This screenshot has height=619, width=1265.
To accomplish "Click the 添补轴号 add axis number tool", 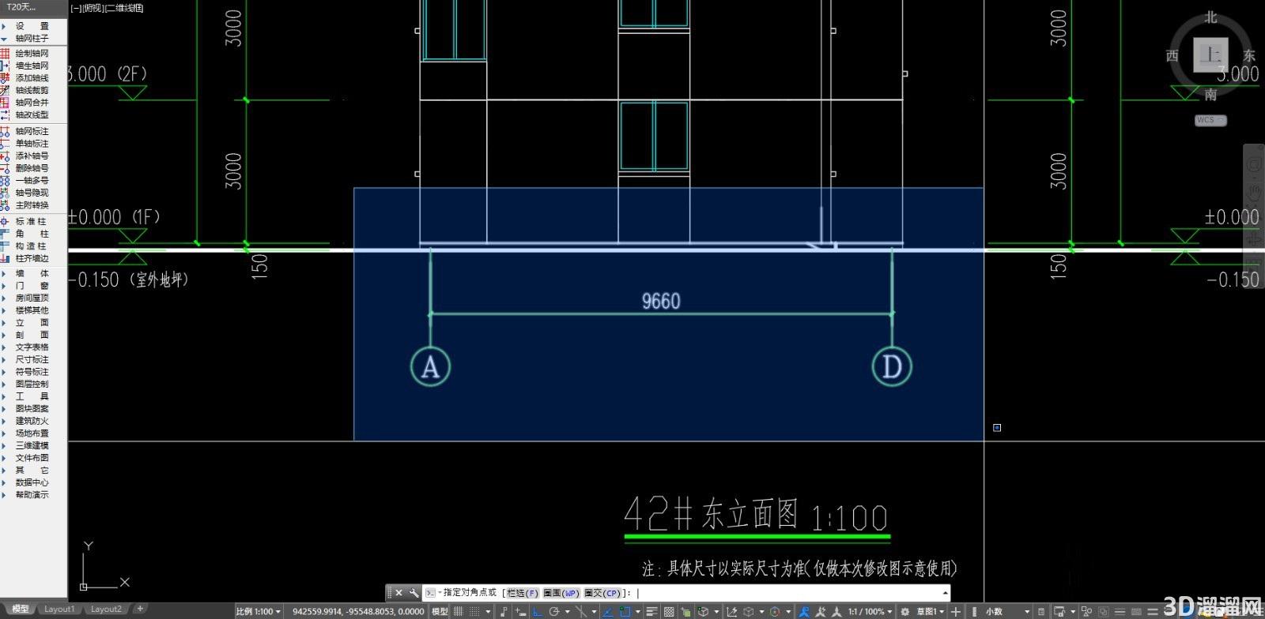I will [32, 156].
